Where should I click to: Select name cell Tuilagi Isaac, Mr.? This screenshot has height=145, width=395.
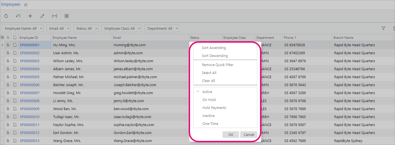(82, 117)
